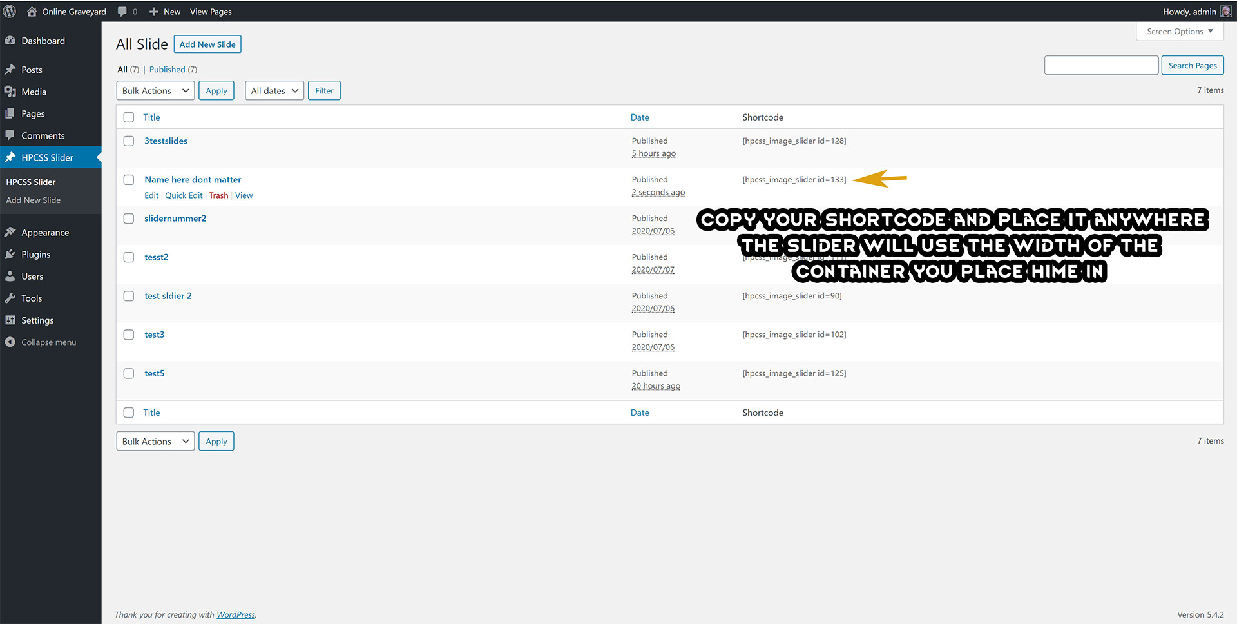Open the test sldier 2 link
The width and height of the screenshot is (1237, 624).
[168, 295]
